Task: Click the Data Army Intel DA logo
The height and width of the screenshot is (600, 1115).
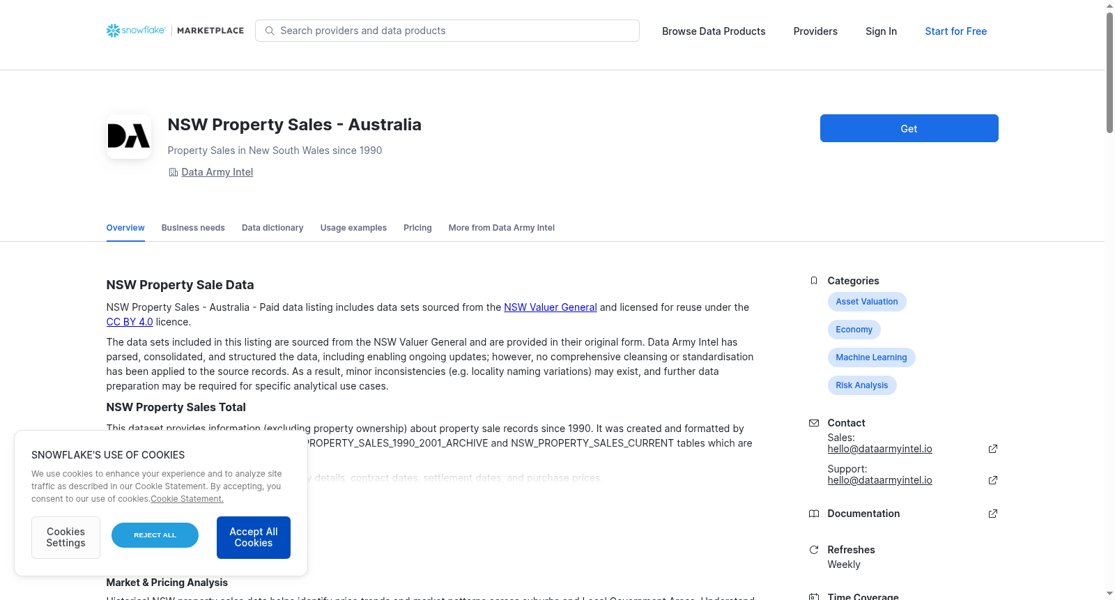Action: coord(129,137)
